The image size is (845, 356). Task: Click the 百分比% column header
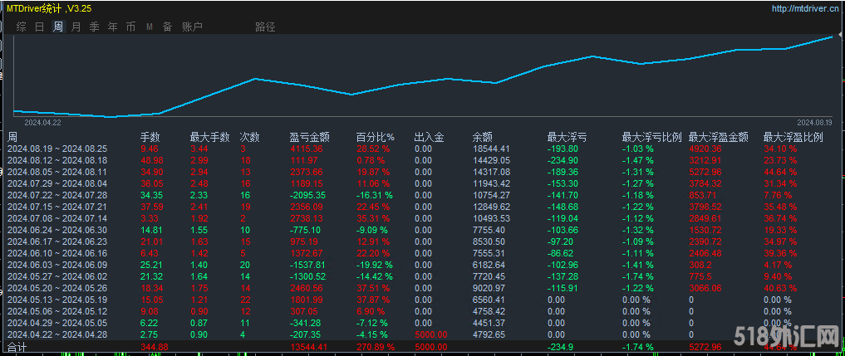(x=376, y=137)
